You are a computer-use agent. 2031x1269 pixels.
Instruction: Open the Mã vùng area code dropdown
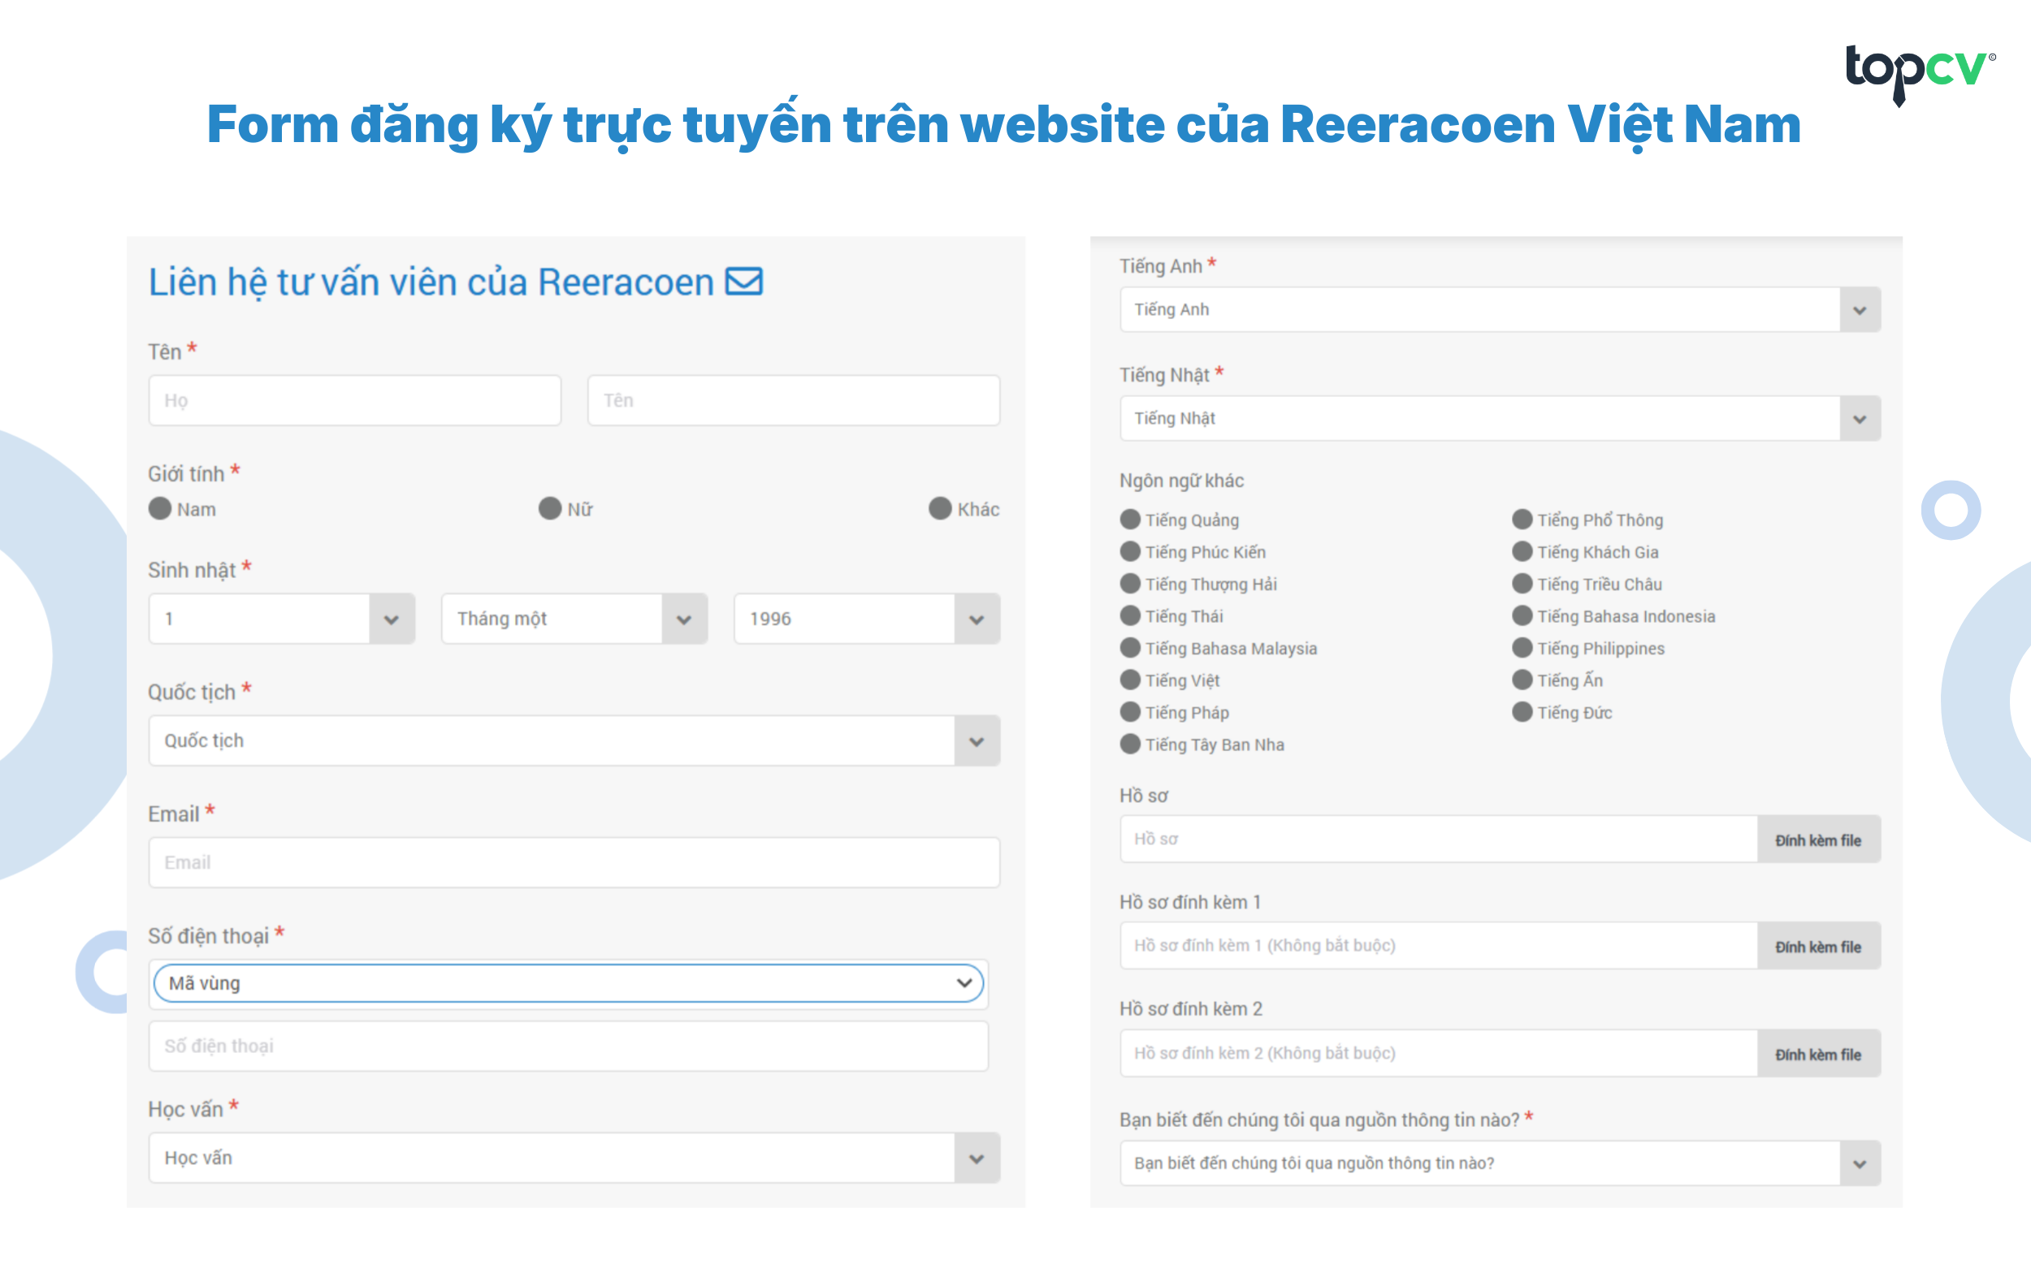click(569, 982)
